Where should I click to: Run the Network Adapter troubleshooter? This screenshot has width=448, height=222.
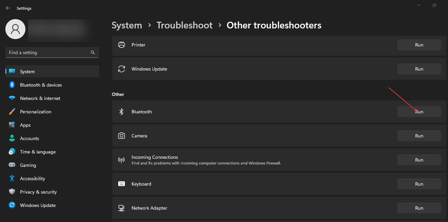pyautogui.click(x=419, y=208)
